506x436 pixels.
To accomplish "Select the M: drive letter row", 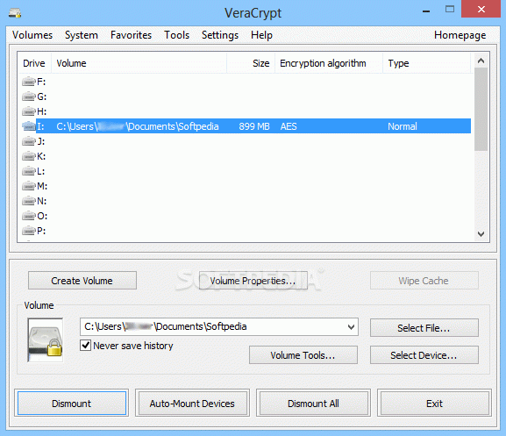I will click(246, 186).
